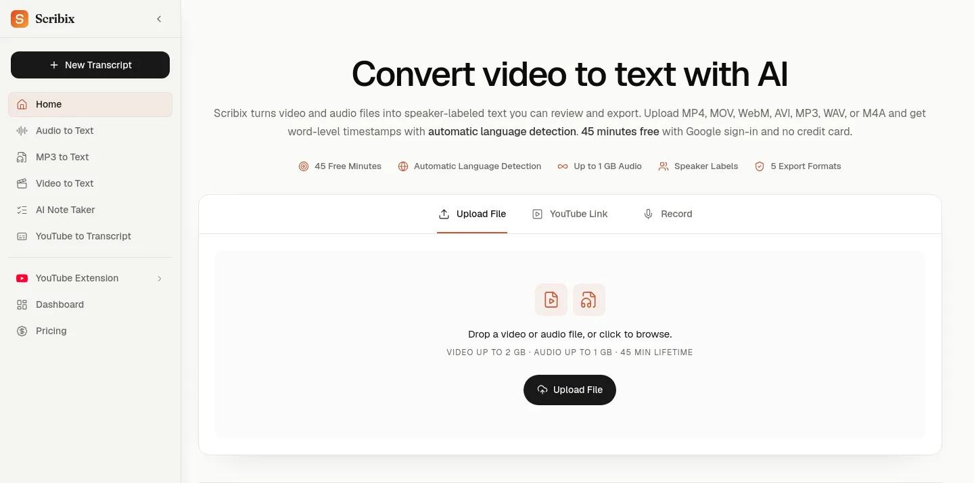Go to Video to Text

coord(90,183)
